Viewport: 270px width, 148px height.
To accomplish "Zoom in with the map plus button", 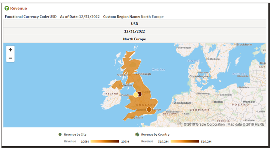I will (x=10, y=50).
